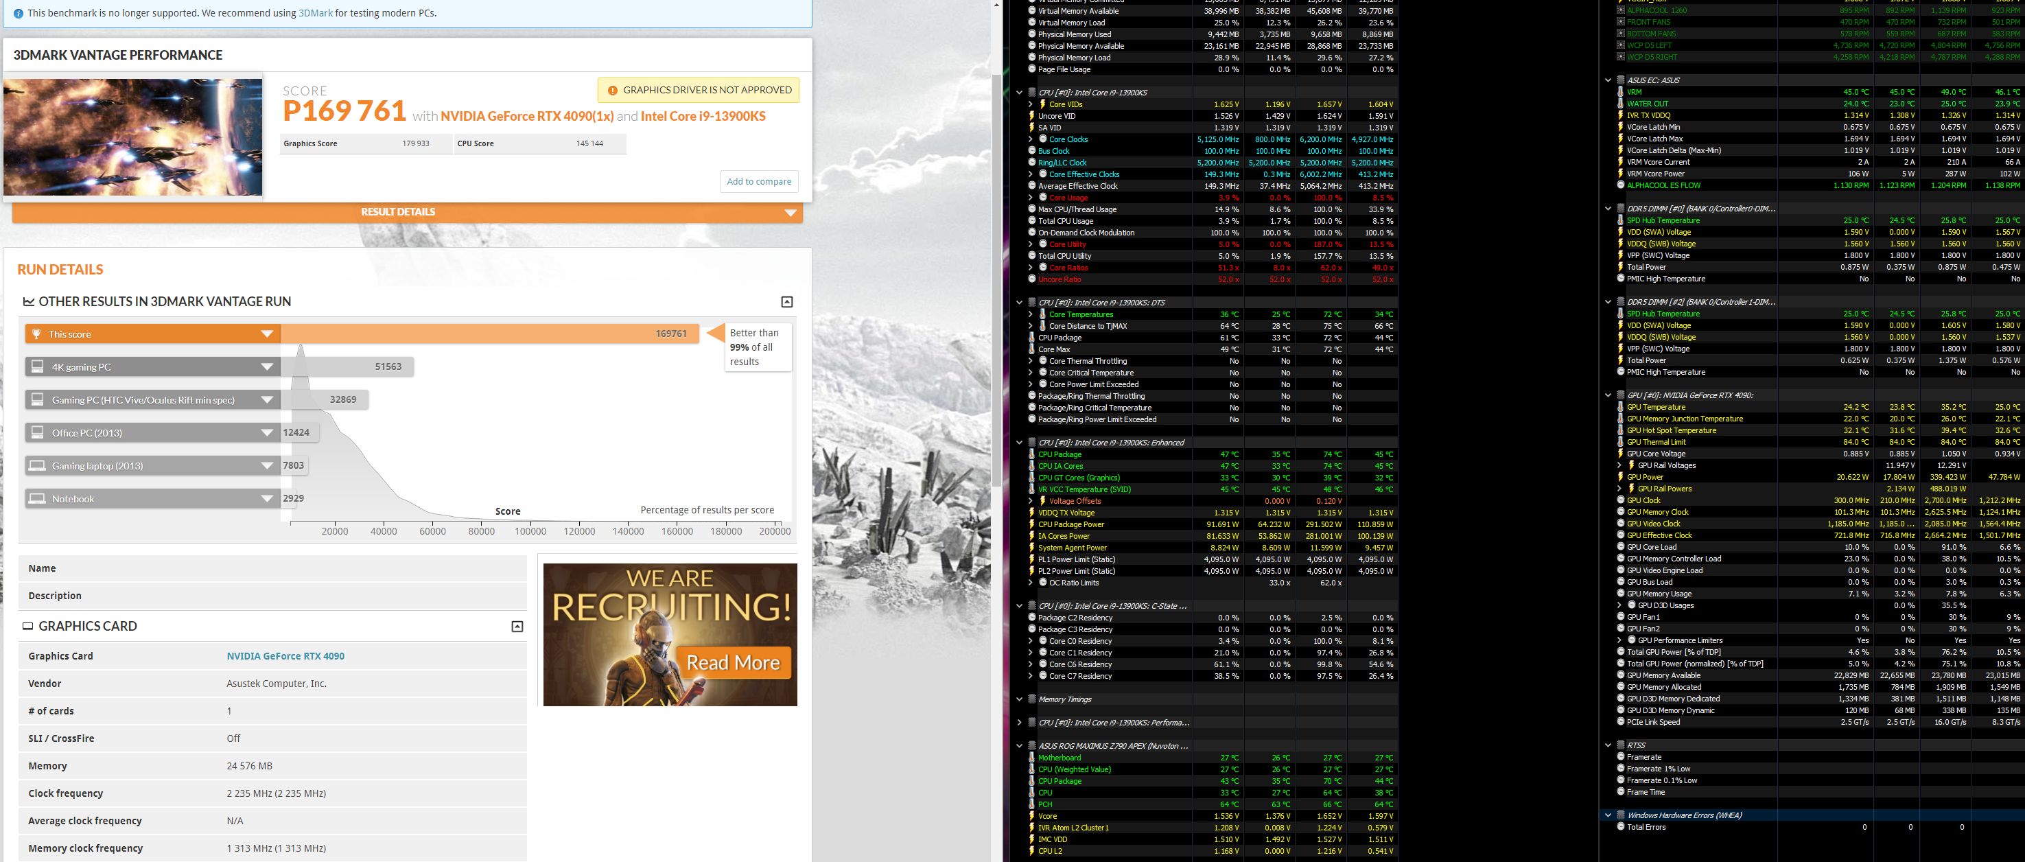Collapse the Memory Timings group
2025x862 pixels.
(x=1020, y=700)
